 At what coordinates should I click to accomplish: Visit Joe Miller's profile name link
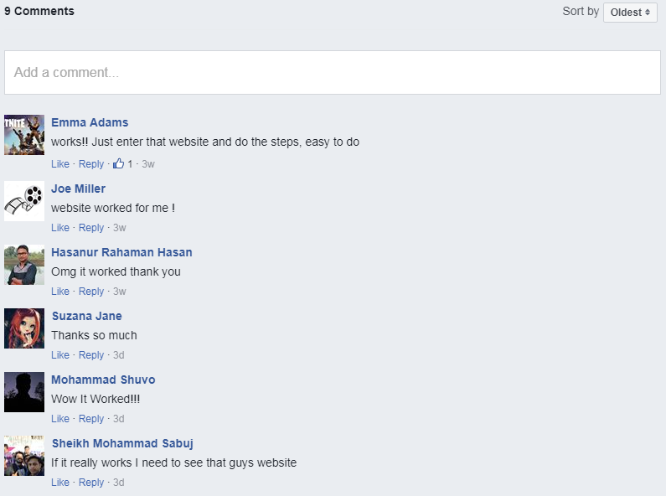(78, 189)
